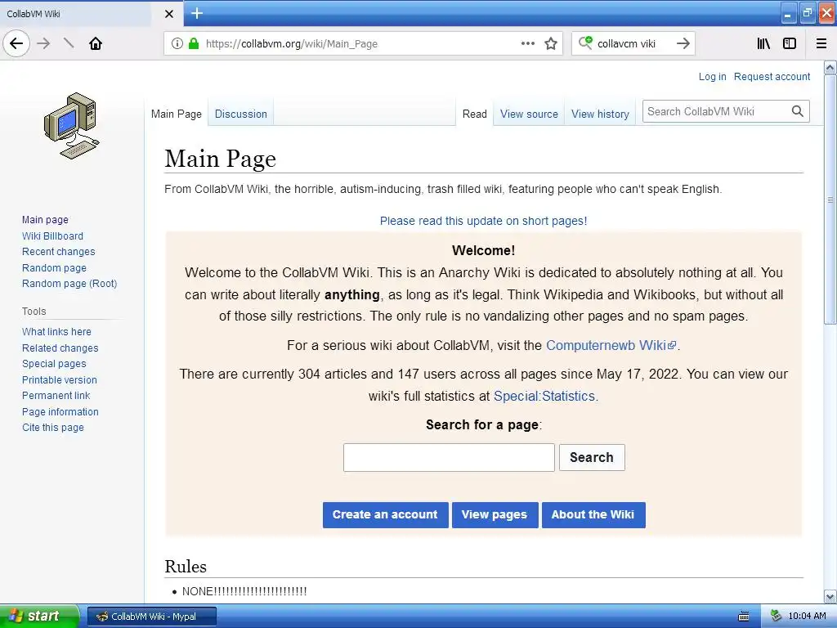Open Related changes link
This screenshot has width=837, height=628.
click(60, 348)
